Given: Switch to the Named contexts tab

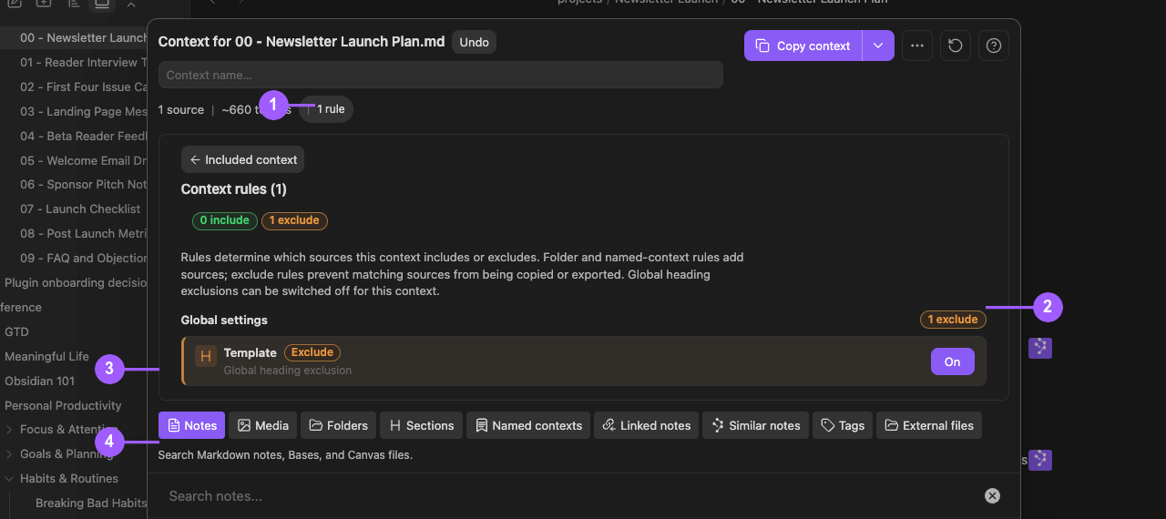Looking at the screenshot, I should coord(528,425).
